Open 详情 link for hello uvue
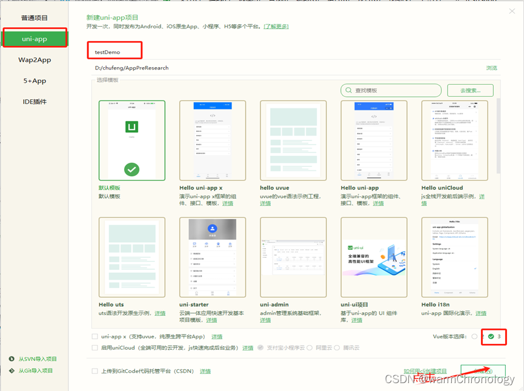 265,203
